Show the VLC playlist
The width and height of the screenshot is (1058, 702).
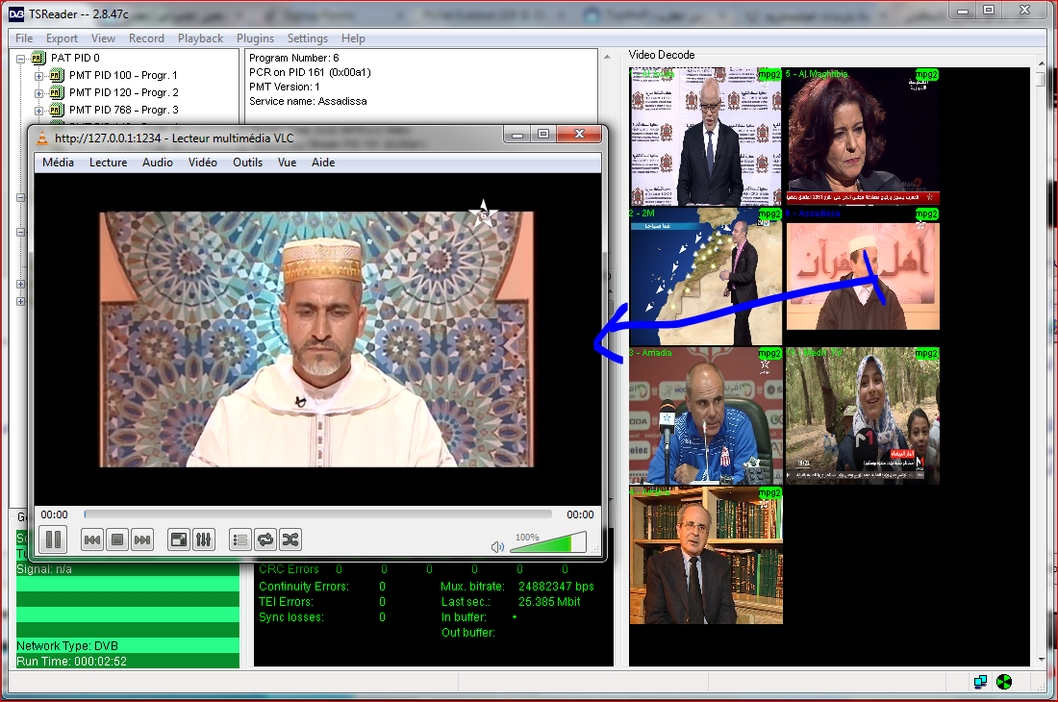[x=240, y=539]
